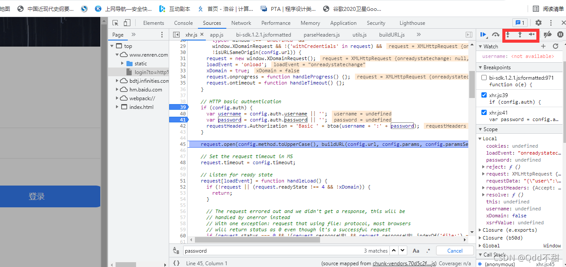Viewport: 566px width, 267px height.
Task: Show more open file tabs
Action: (419, 34)
